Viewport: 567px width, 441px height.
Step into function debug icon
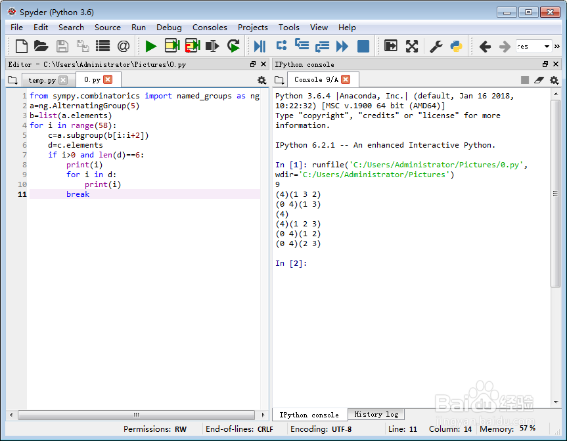(x=302, y=45)
